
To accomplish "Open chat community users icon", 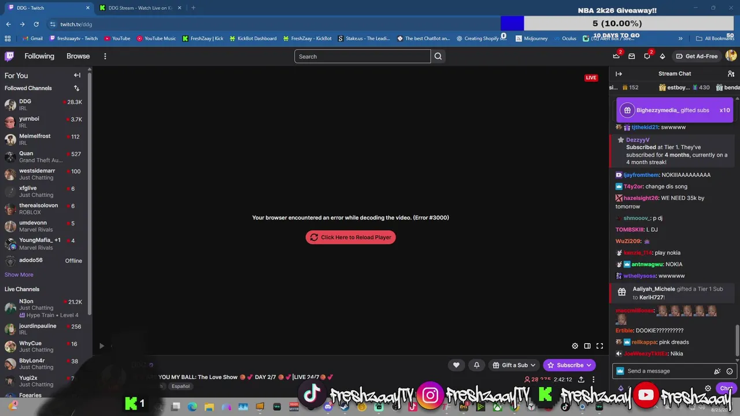I will pos(731,74).
